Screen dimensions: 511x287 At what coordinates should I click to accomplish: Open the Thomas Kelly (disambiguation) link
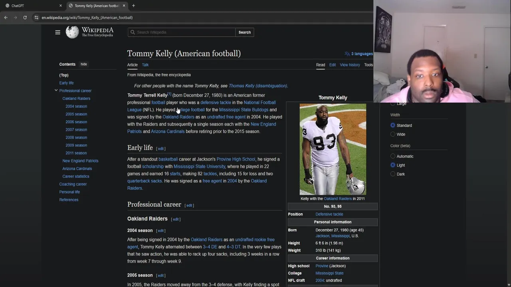[257, 86]
